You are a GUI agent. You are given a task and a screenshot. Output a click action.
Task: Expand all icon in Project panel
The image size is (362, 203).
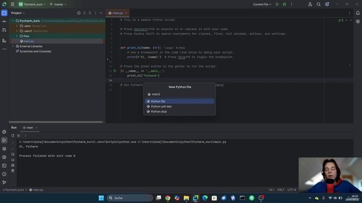[x=84, y=13]
